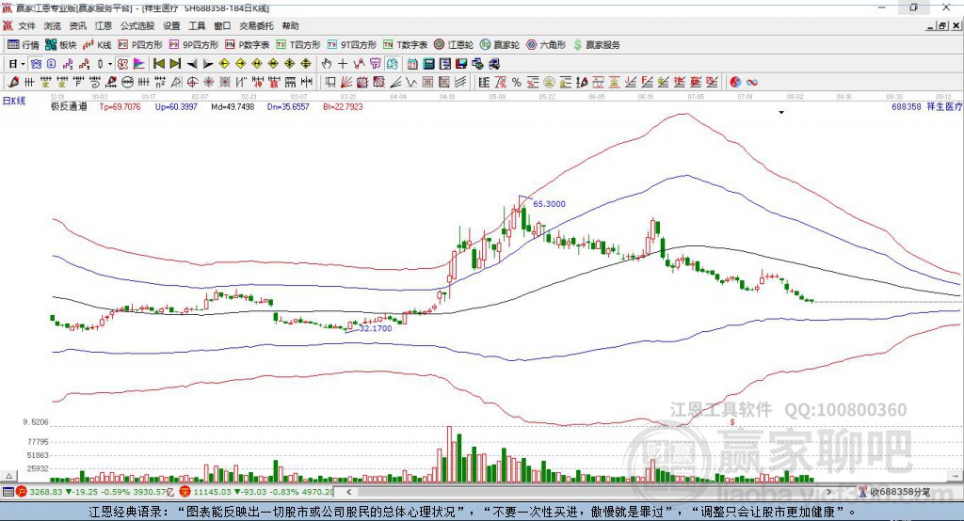The width and height of the screenshot is (964, 521).
Task: Open the calculator icon
Action: (428, 64)
